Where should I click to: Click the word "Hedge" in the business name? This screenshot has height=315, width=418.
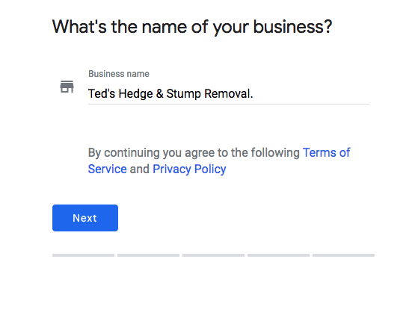[135, 93]
